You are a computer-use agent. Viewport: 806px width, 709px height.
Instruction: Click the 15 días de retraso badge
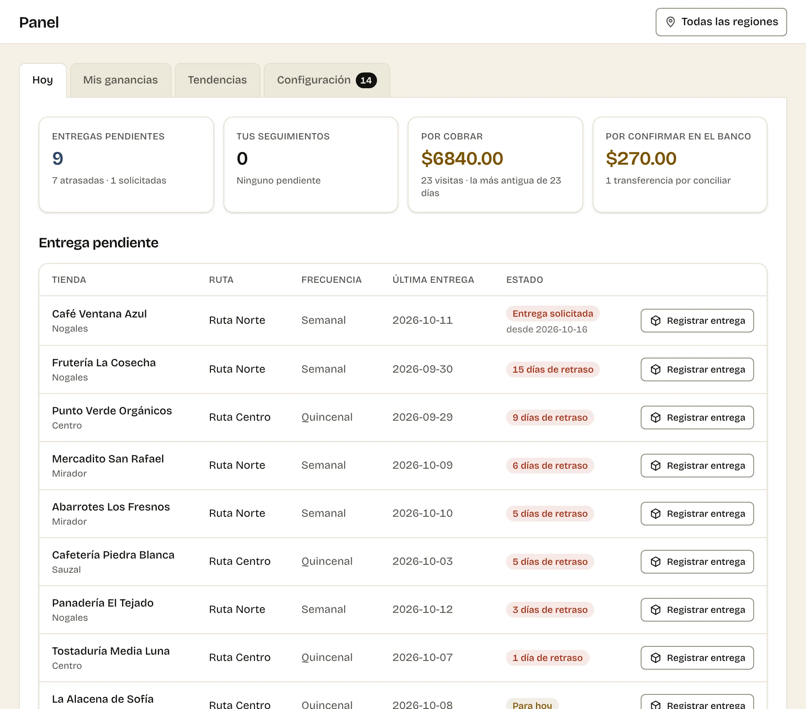tap(553, 369)
